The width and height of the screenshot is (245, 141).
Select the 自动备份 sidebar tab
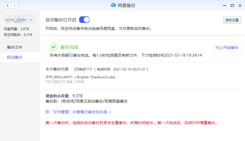click(x=15, y=57)
